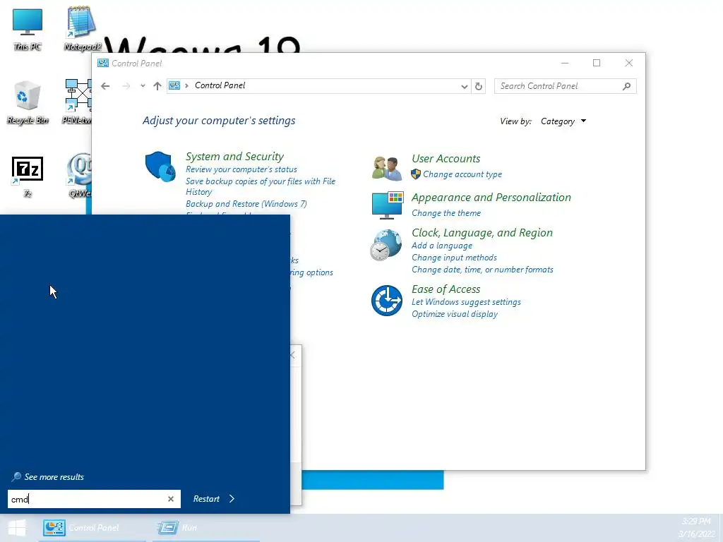Image resolution: width=723 pixels, height=542 pixels.
Task: Close the dialog behind start menu
Action: [293, 355]
